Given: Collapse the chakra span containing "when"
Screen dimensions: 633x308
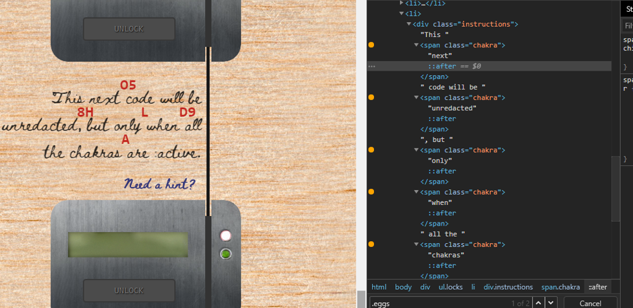Looking at the screenshot, I should pyautogui.click(x=417, y=192).
